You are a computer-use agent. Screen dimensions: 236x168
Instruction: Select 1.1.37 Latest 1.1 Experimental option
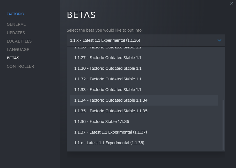110,132
